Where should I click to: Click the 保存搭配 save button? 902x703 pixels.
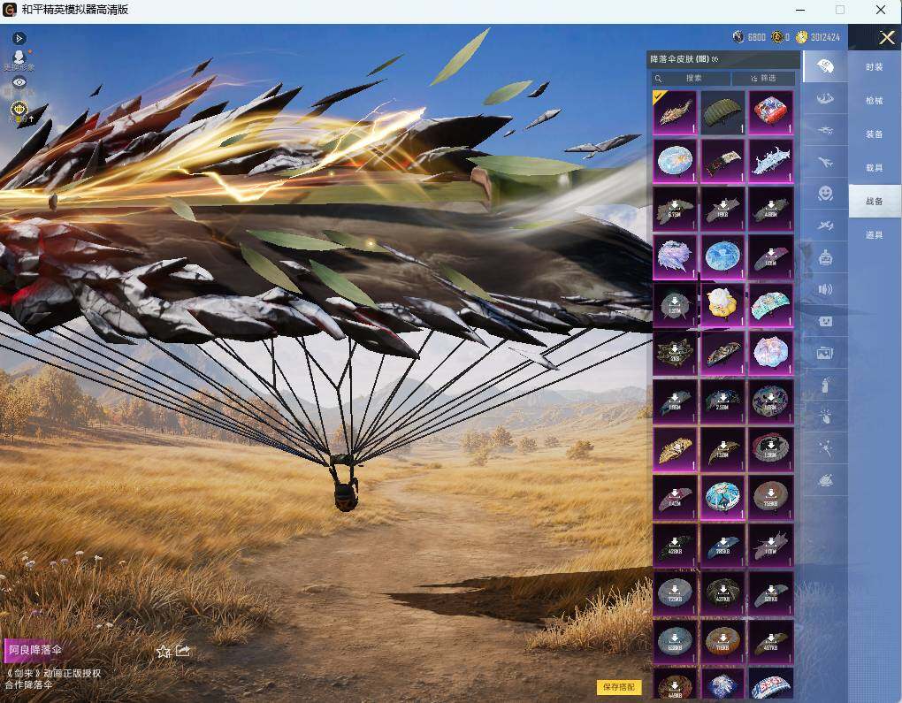pyautogui.click(x=619, y=687)
